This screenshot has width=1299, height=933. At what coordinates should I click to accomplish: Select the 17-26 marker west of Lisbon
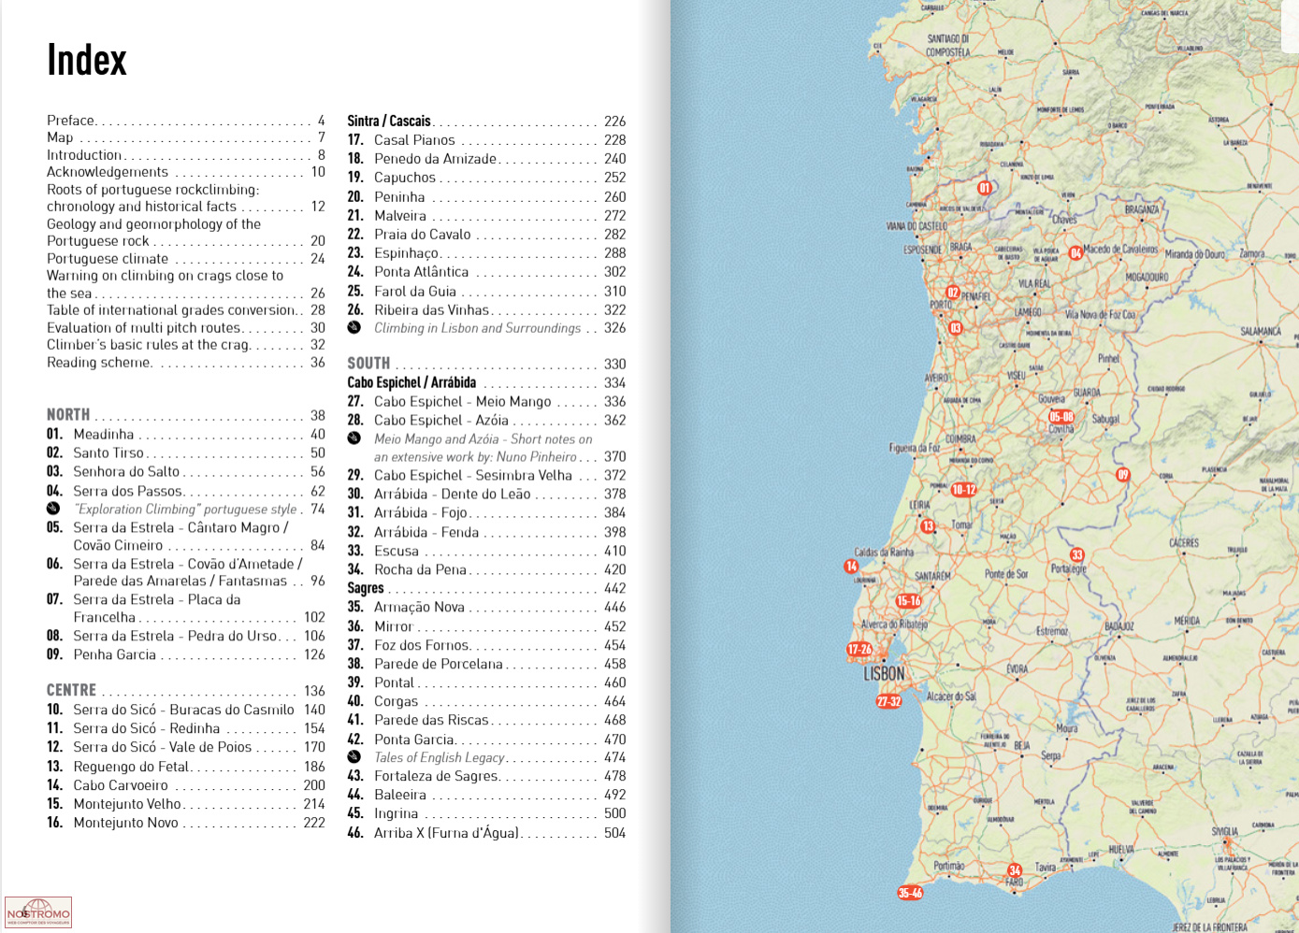[859, 649]
